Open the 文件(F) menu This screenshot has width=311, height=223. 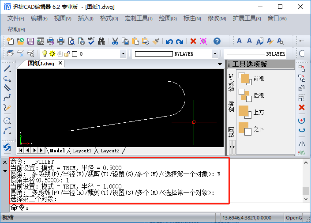[16, 19]
